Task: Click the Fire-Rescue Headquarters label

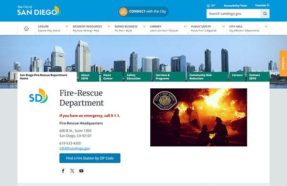Action: pyautogui.click(x=81, y=123)
